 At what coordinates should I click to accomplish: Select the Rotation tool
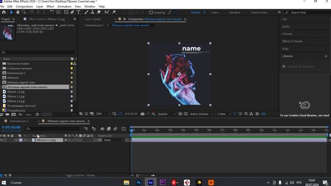coord(52,12)
